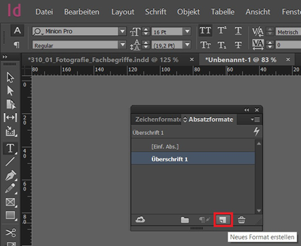Click the Quick Apply lightning icon
This screenshot has width=301, height=246.
coord(256,131)
